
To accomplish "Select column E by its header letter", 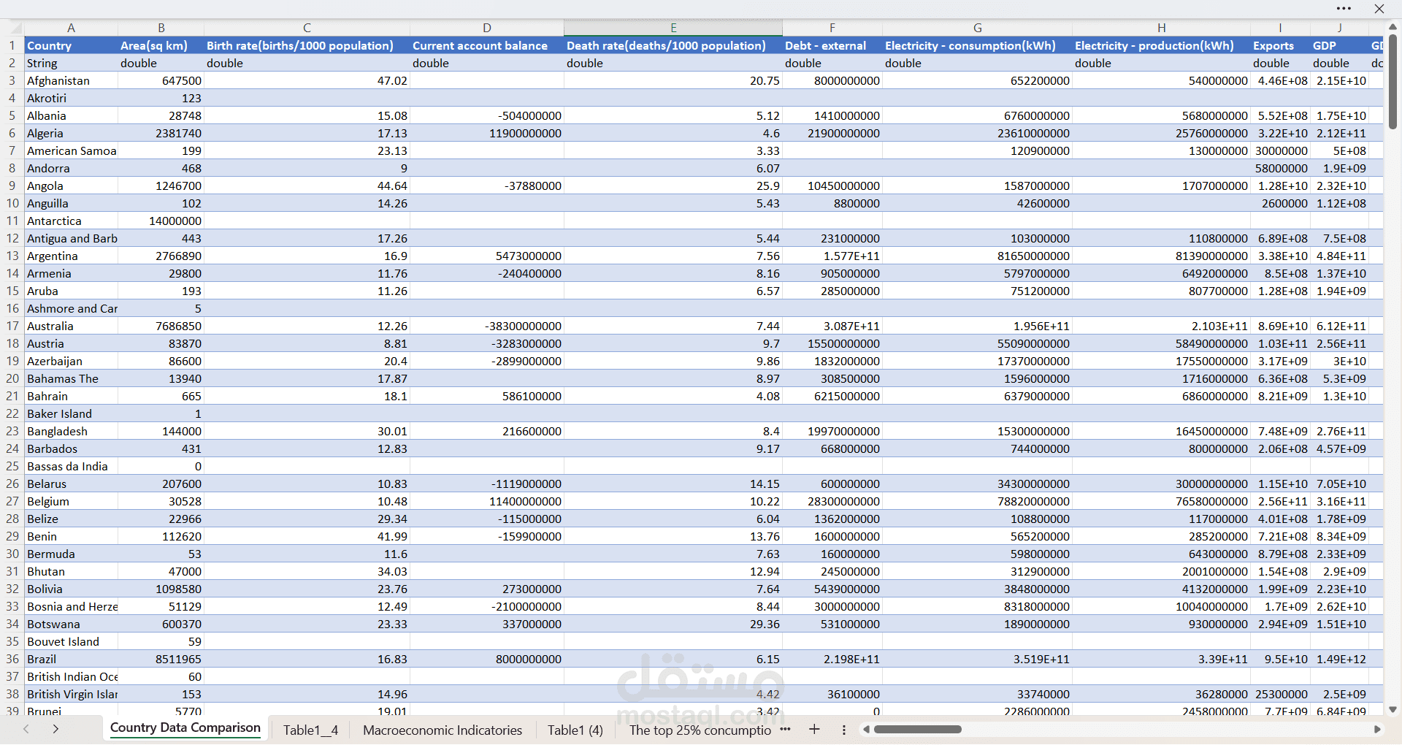I will pyautogui.click(x=673, y=28).
